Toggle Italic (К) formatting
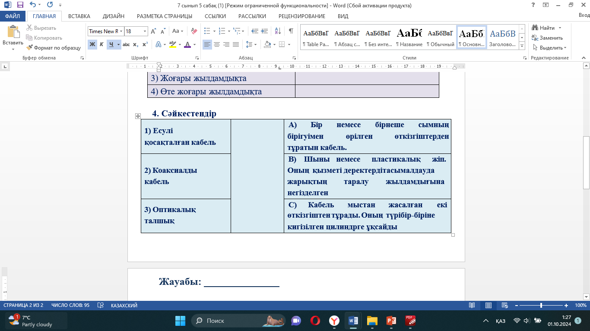590x331 pixels. coord(102,44)
